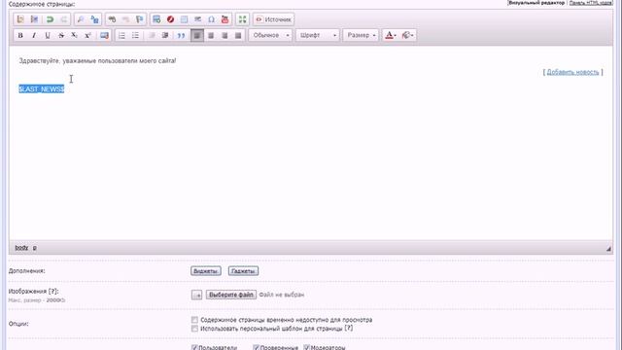The width and height of the screenshot is (622, 350).
Task: Open the Replace text tool
Action: click(94, 19)
